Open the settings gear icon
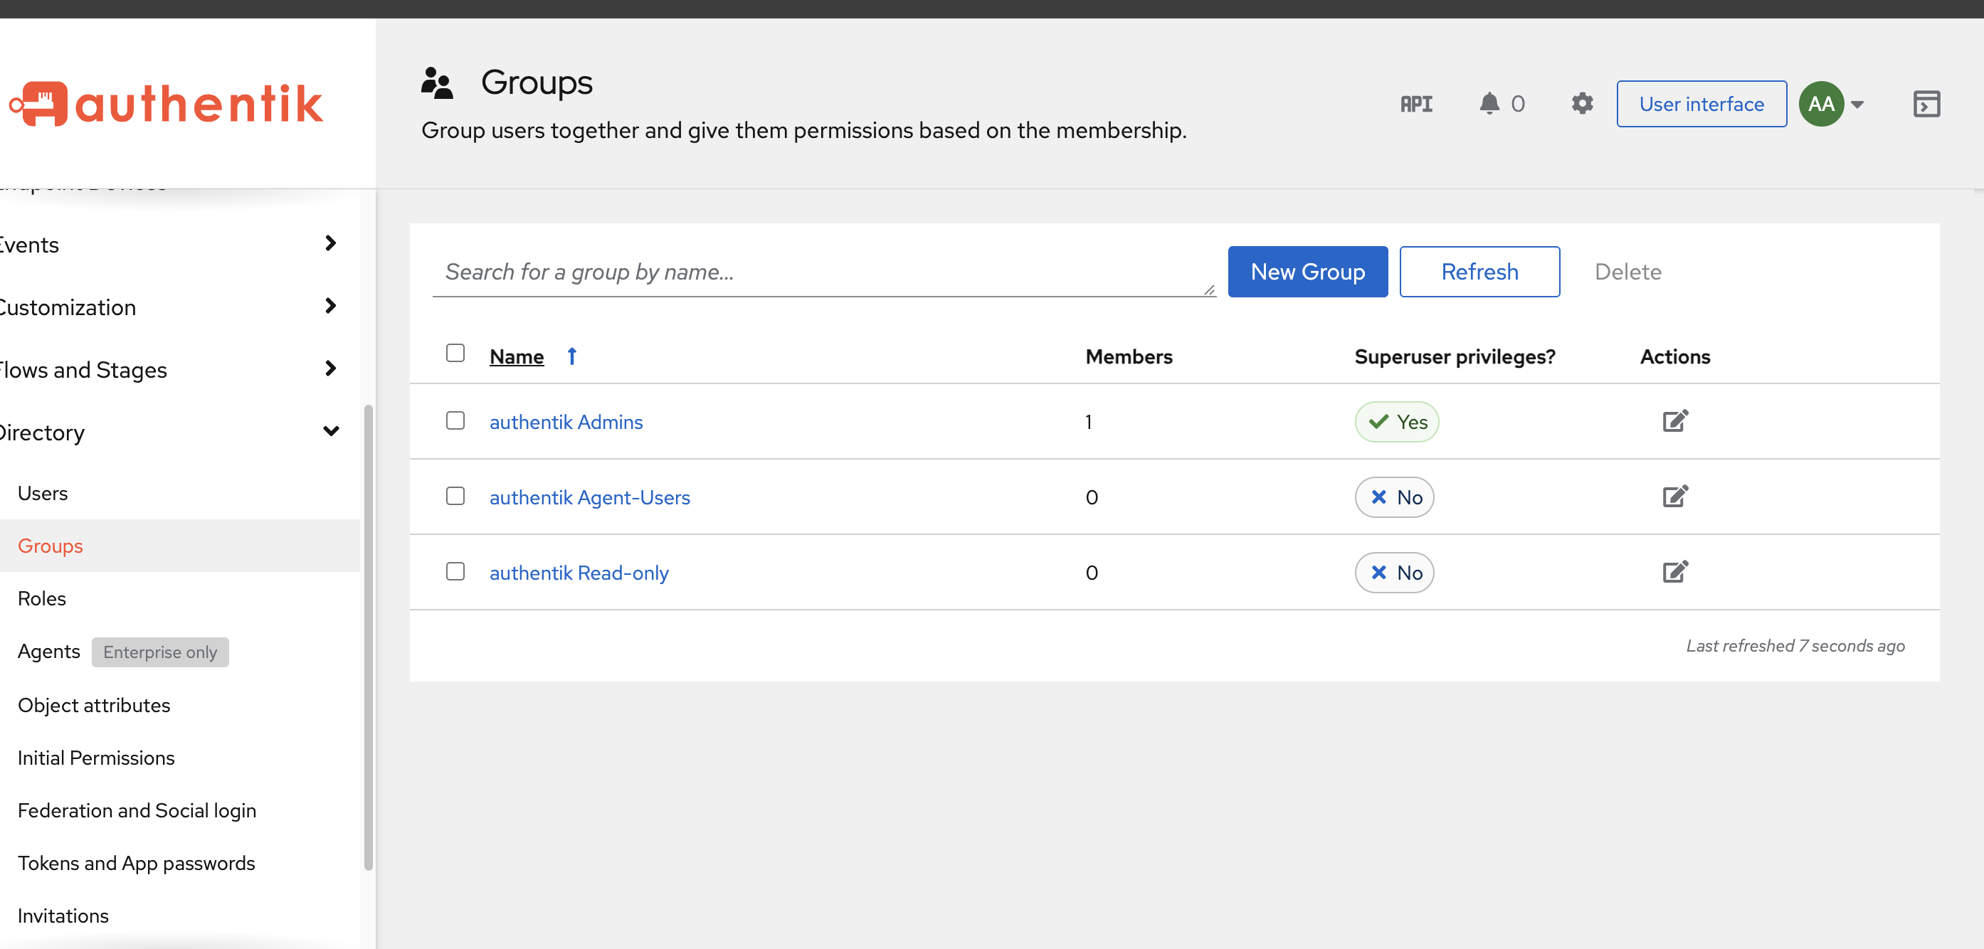The width and height of the screenshot is (1984, 949). click(1582, 103)
